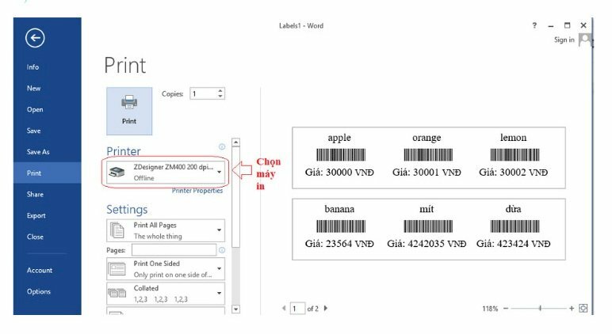Click 'Giá: 30000 VNĐ' price text

coord(339,173)
